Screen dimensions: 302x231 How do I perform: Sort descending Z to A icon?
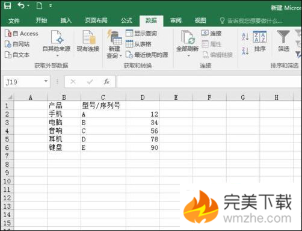click(245, 51)
